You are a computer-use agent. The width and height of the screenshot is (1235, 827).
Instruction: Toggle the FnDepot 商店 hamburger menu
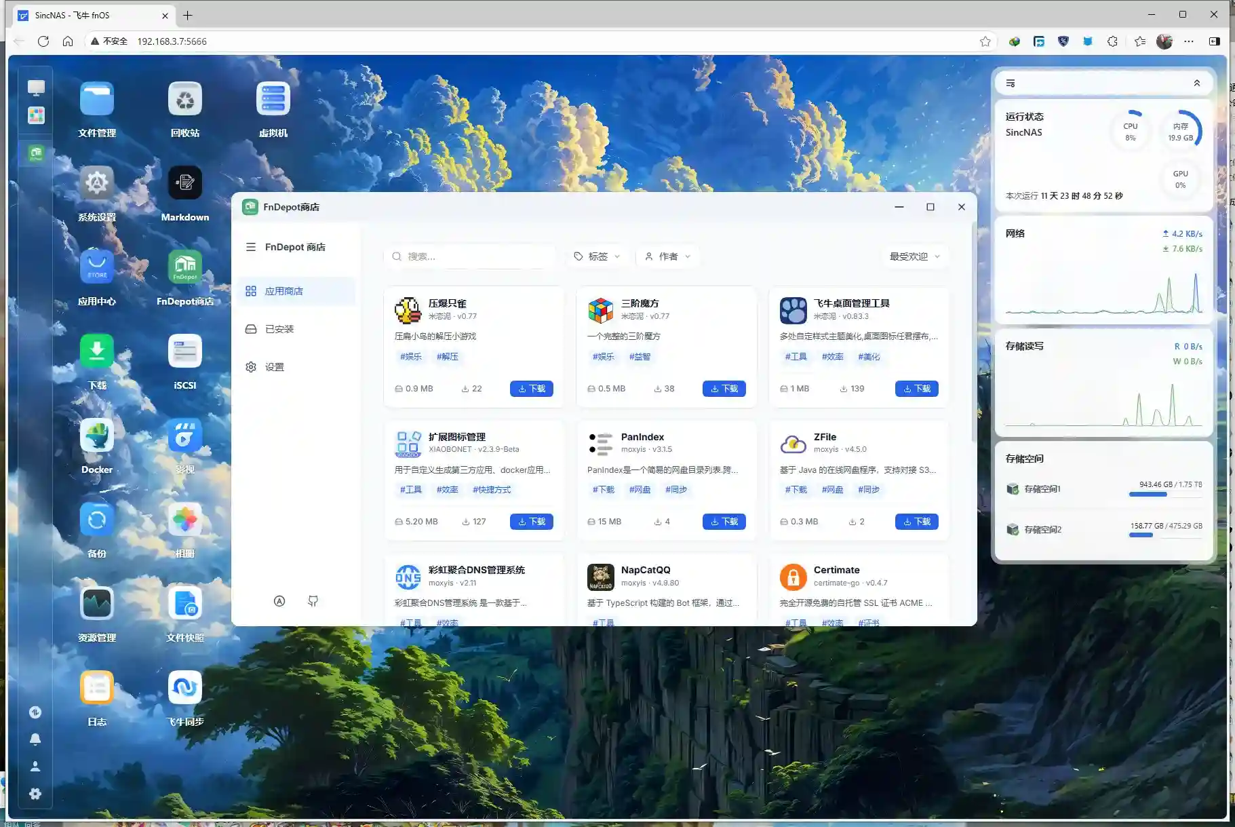click(251, 247)
